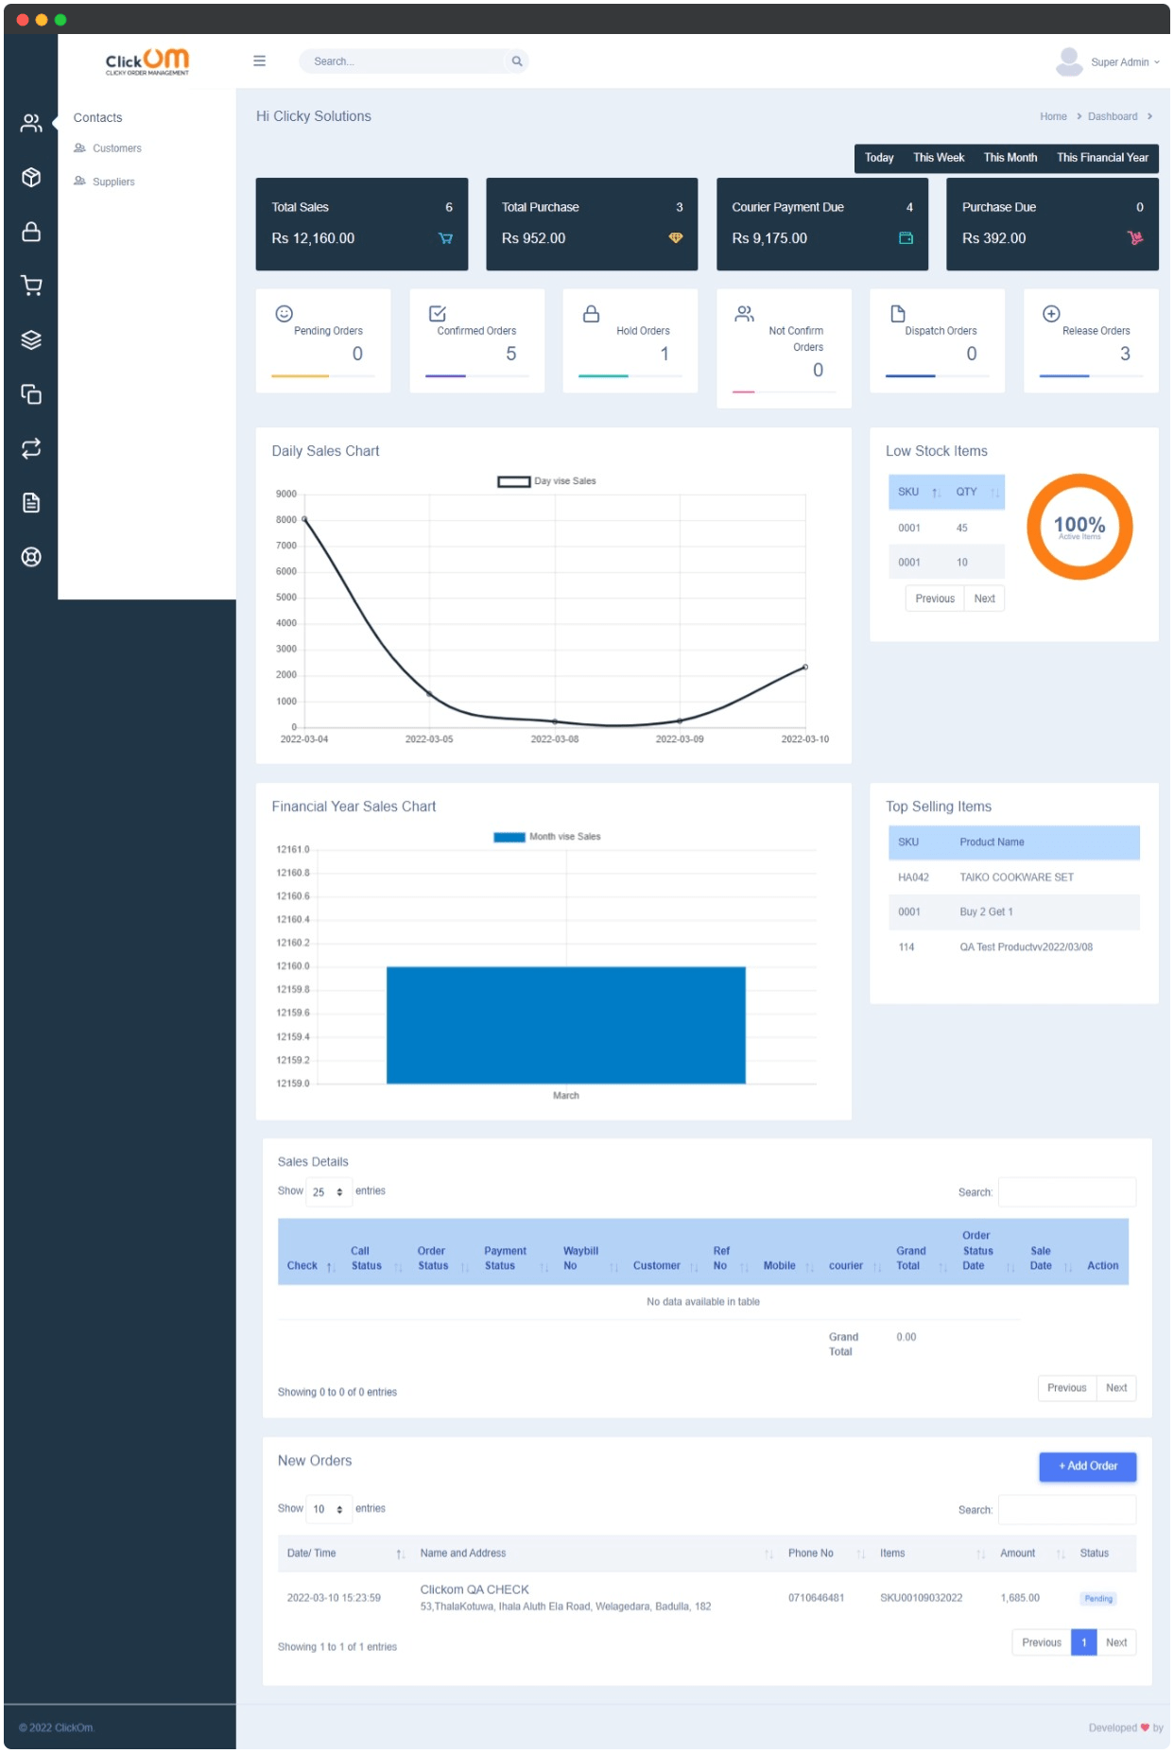Screen dimensions: 1174x1753
Task: Click the trolley icon on Purchase Due card
Action: 1135,238
